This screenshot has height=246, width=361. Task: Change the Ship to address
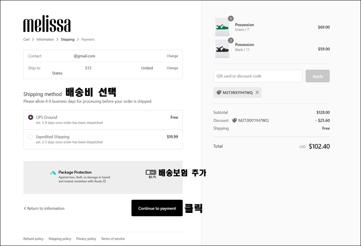(172, 68)
